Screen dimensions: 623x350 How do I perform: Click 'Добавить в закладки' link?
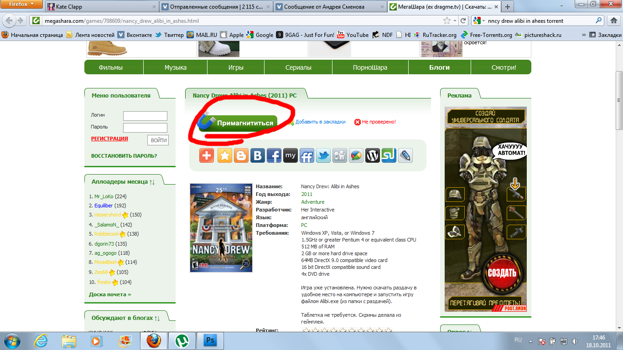320,122
